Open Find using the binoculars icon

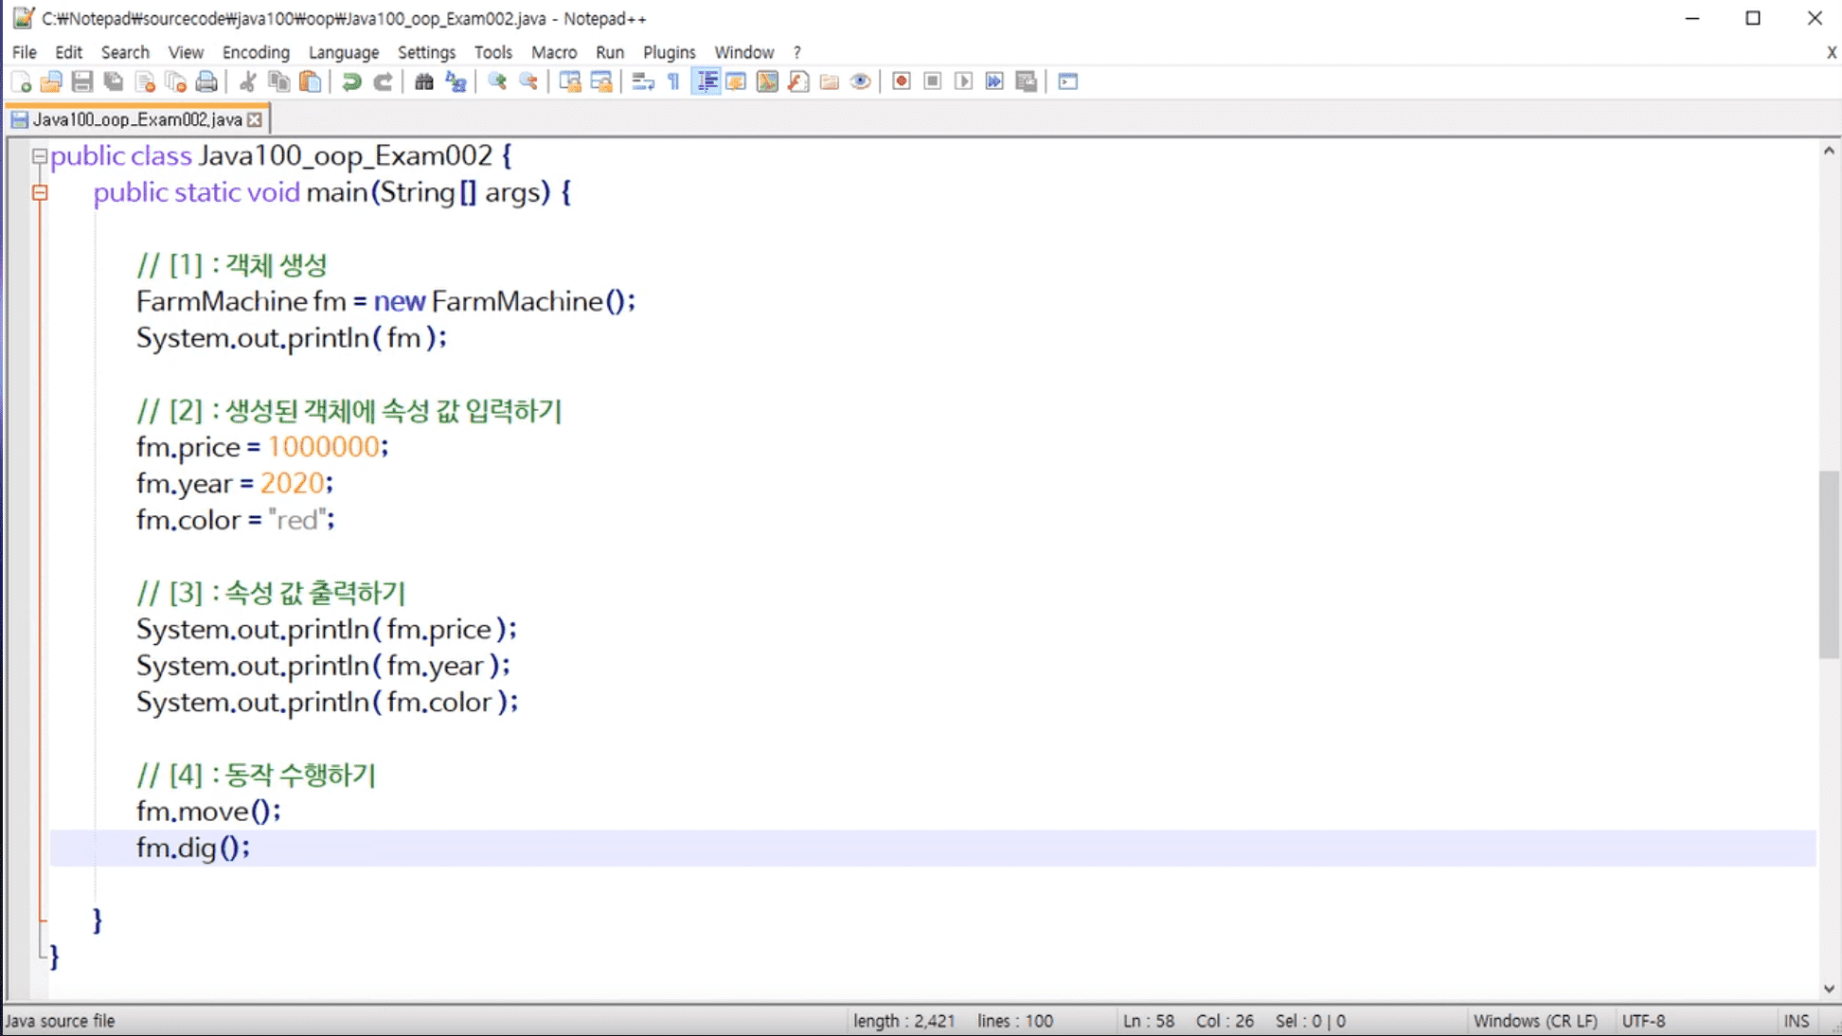[424, 82]
